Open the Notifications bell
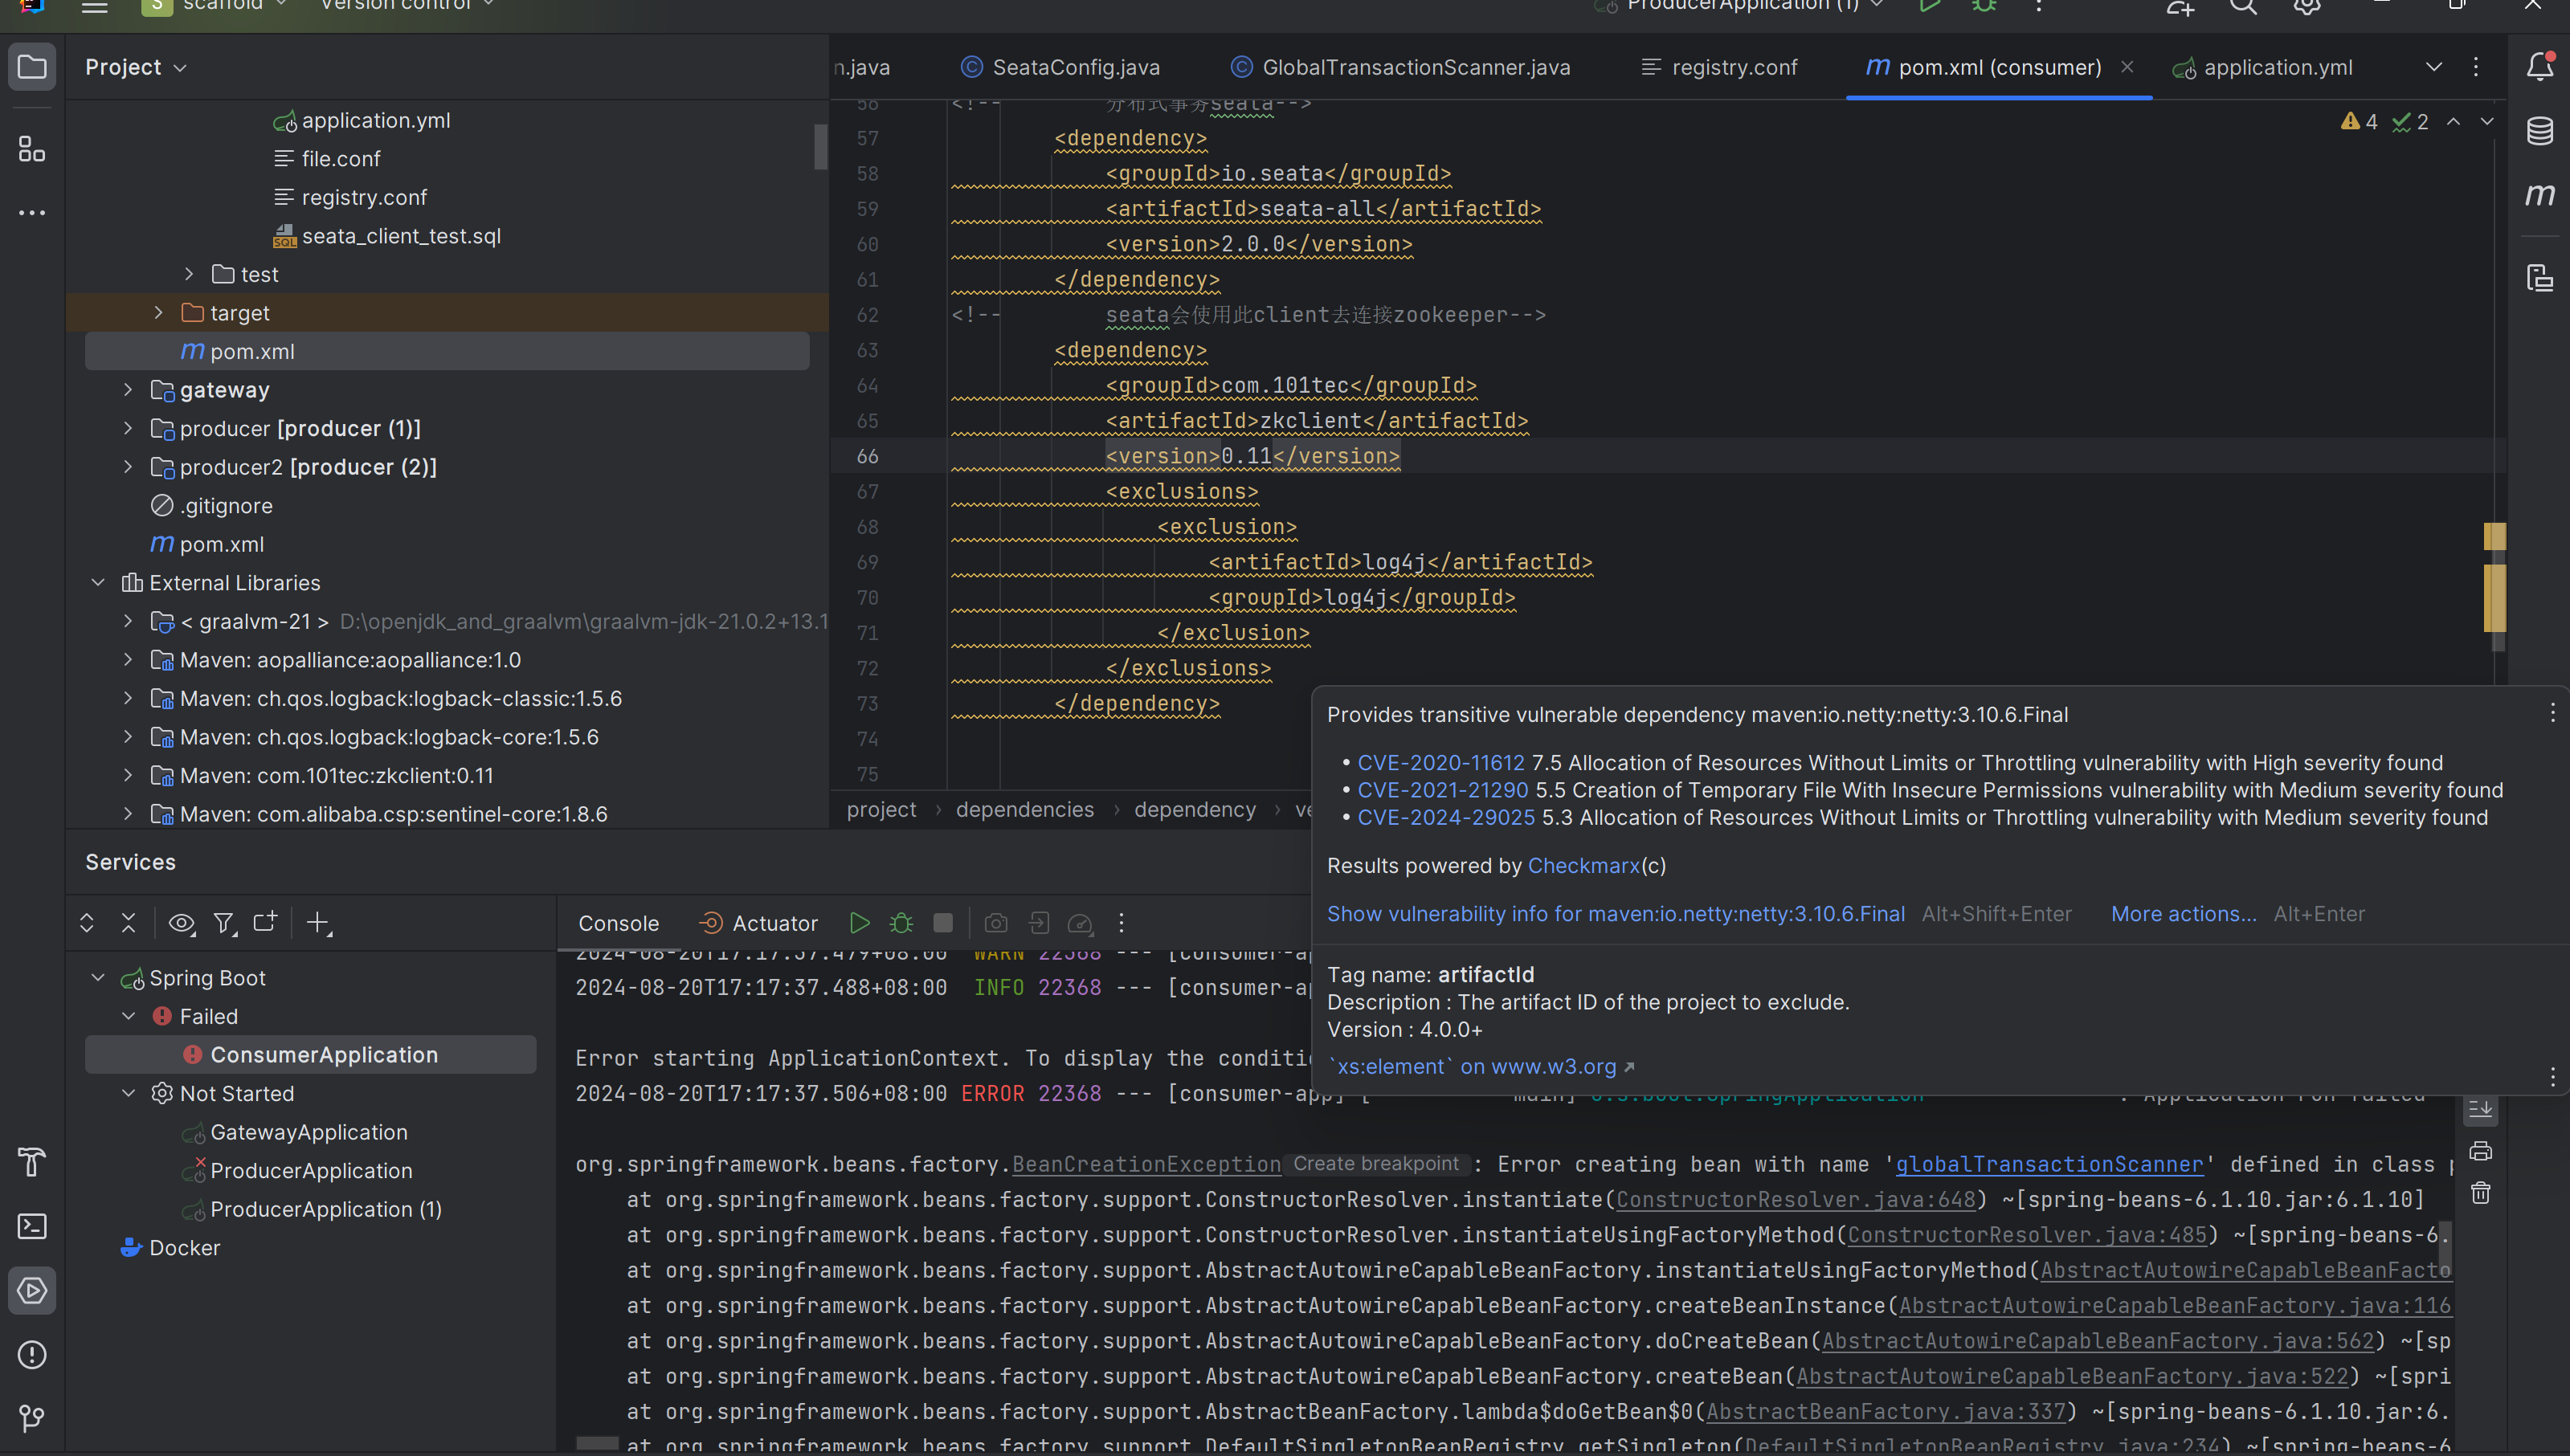The image size is (2570, 1456). (2539, 67)
